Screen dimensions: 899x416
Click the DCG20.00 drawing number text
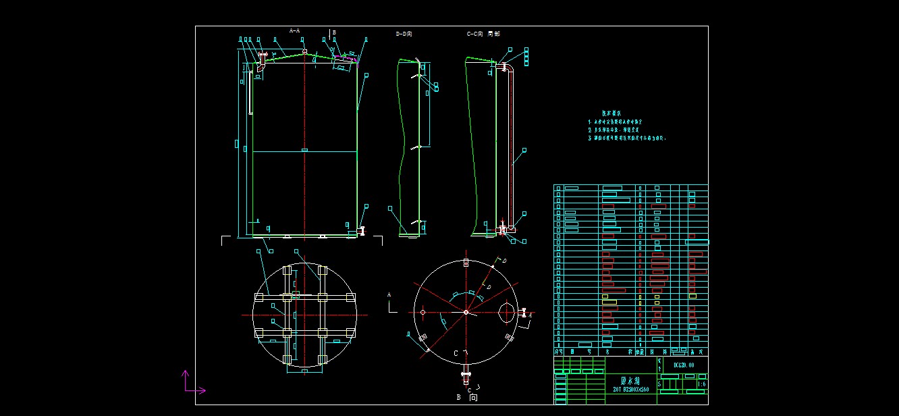point(683,365)
